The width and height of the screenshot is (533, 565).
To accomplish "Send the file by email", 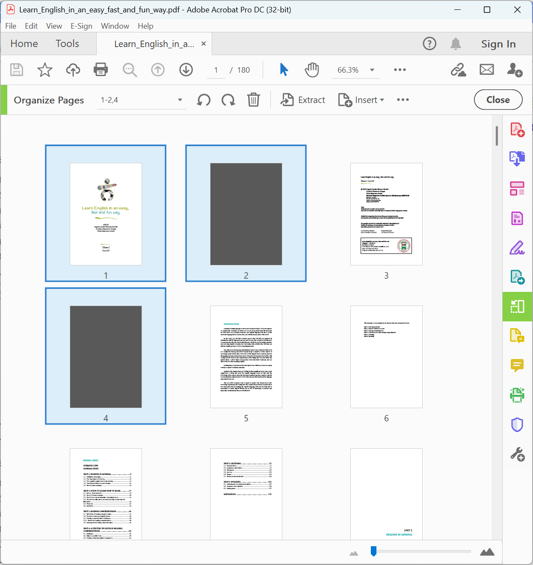I will [486, 70].
